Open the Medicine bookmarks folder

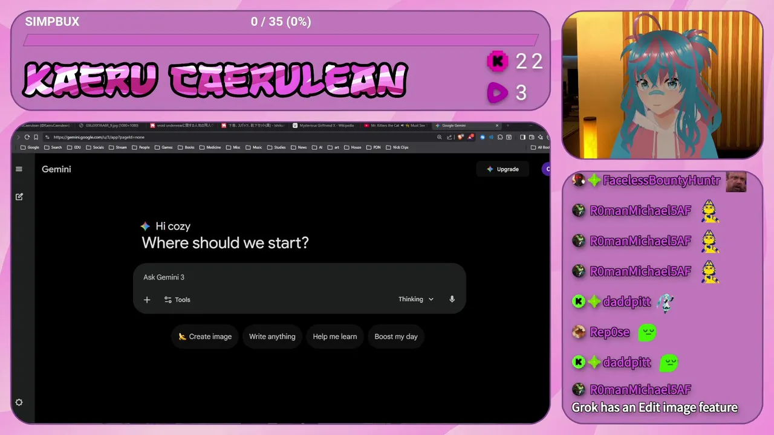[x=210, y=147]
